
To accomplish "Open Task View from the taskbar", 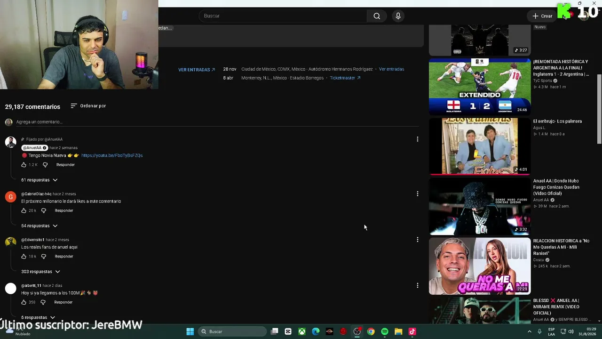I will pyautogui.click(x=275, y=331).
